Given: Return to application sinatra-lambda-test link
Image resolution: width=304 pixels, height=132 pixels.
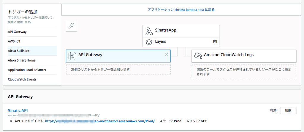Looking at the screenshot, I should 181,10.
